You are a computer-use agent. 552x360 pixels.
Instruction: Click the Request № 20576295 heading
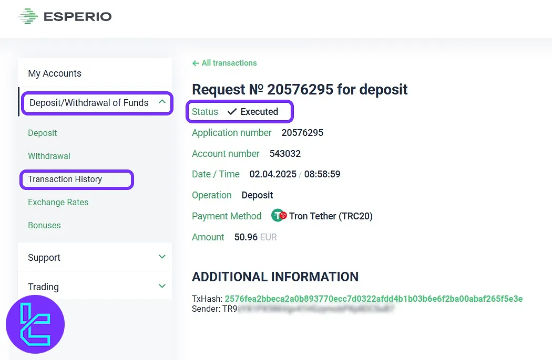300,90
